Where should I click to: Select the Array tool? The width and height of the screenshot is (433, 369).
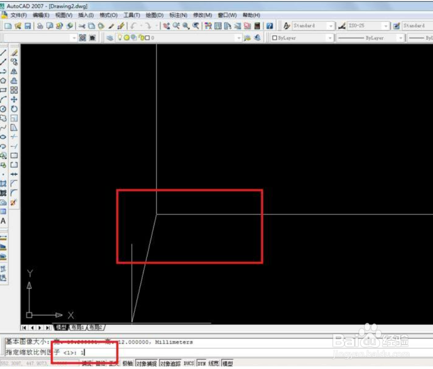coord(14,90)
